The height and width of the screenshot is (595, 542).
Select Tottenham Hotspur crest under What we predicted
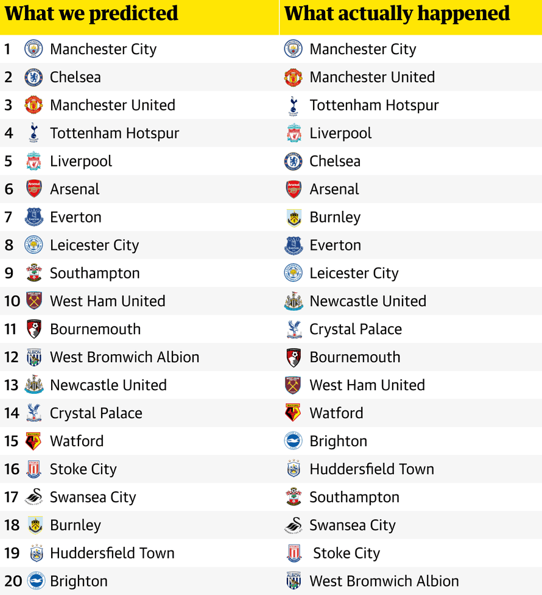[x=33, y=134]
